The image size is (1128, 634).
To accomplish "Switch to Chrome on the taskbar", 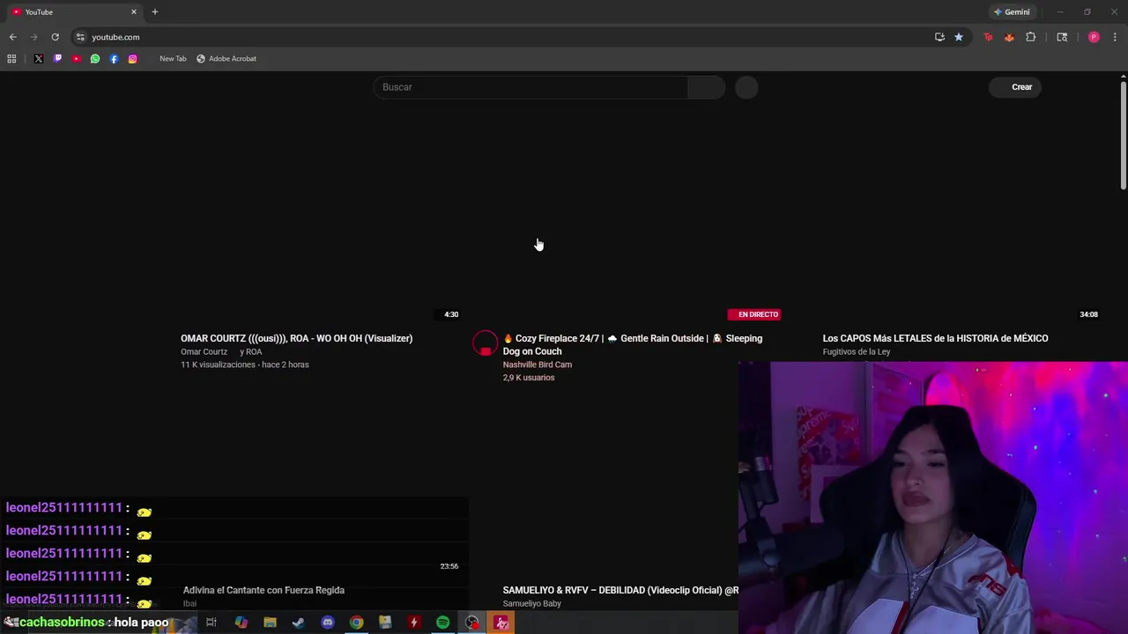I will pos(356,623).
